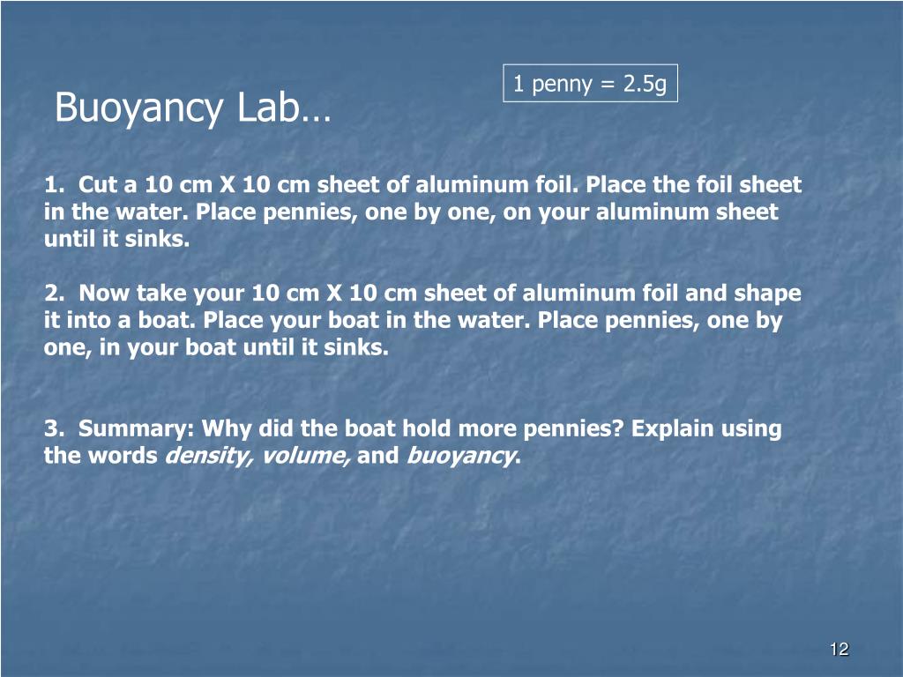The height and width of the screenshot is (677, 903).
Task: Click the italic word volume
Action: click(304, 456)
